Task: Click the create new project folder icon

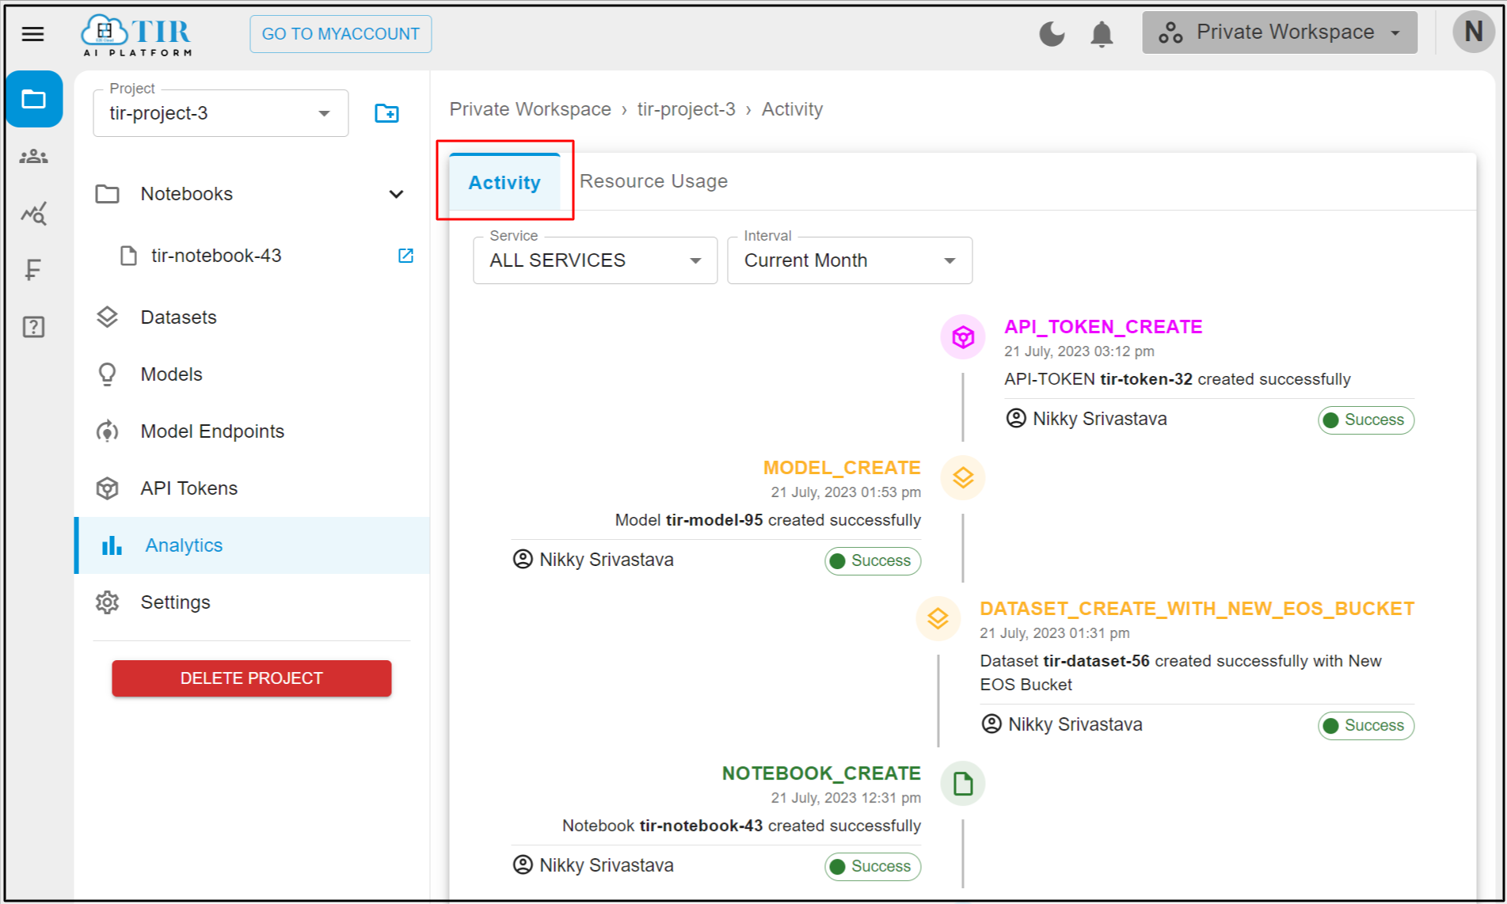Action: pos(386,113)
